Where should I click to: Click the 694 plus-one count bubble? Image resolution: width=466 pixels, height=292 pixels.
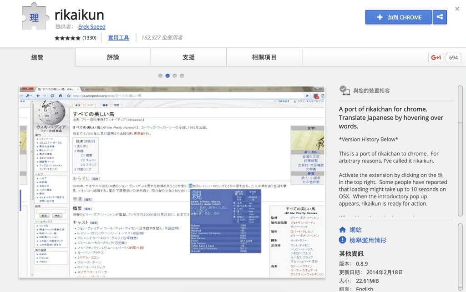(x=453, y=58)
